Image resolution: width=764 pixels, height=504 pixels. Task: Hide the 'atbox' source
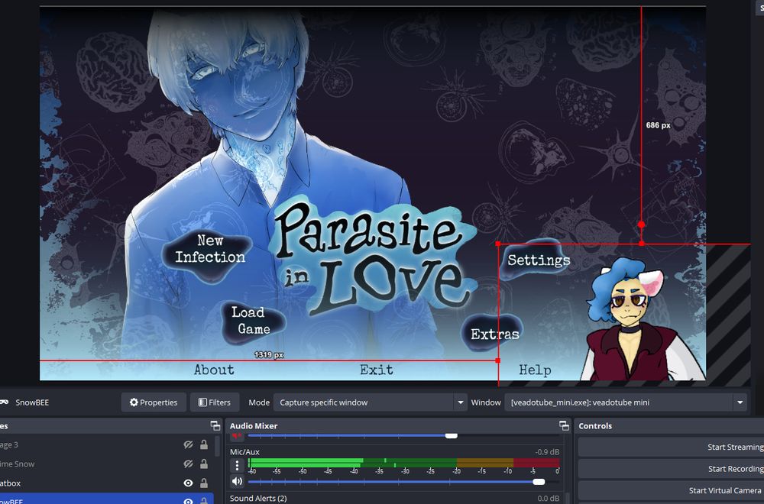pyautogui.click(x=188, y=483)
